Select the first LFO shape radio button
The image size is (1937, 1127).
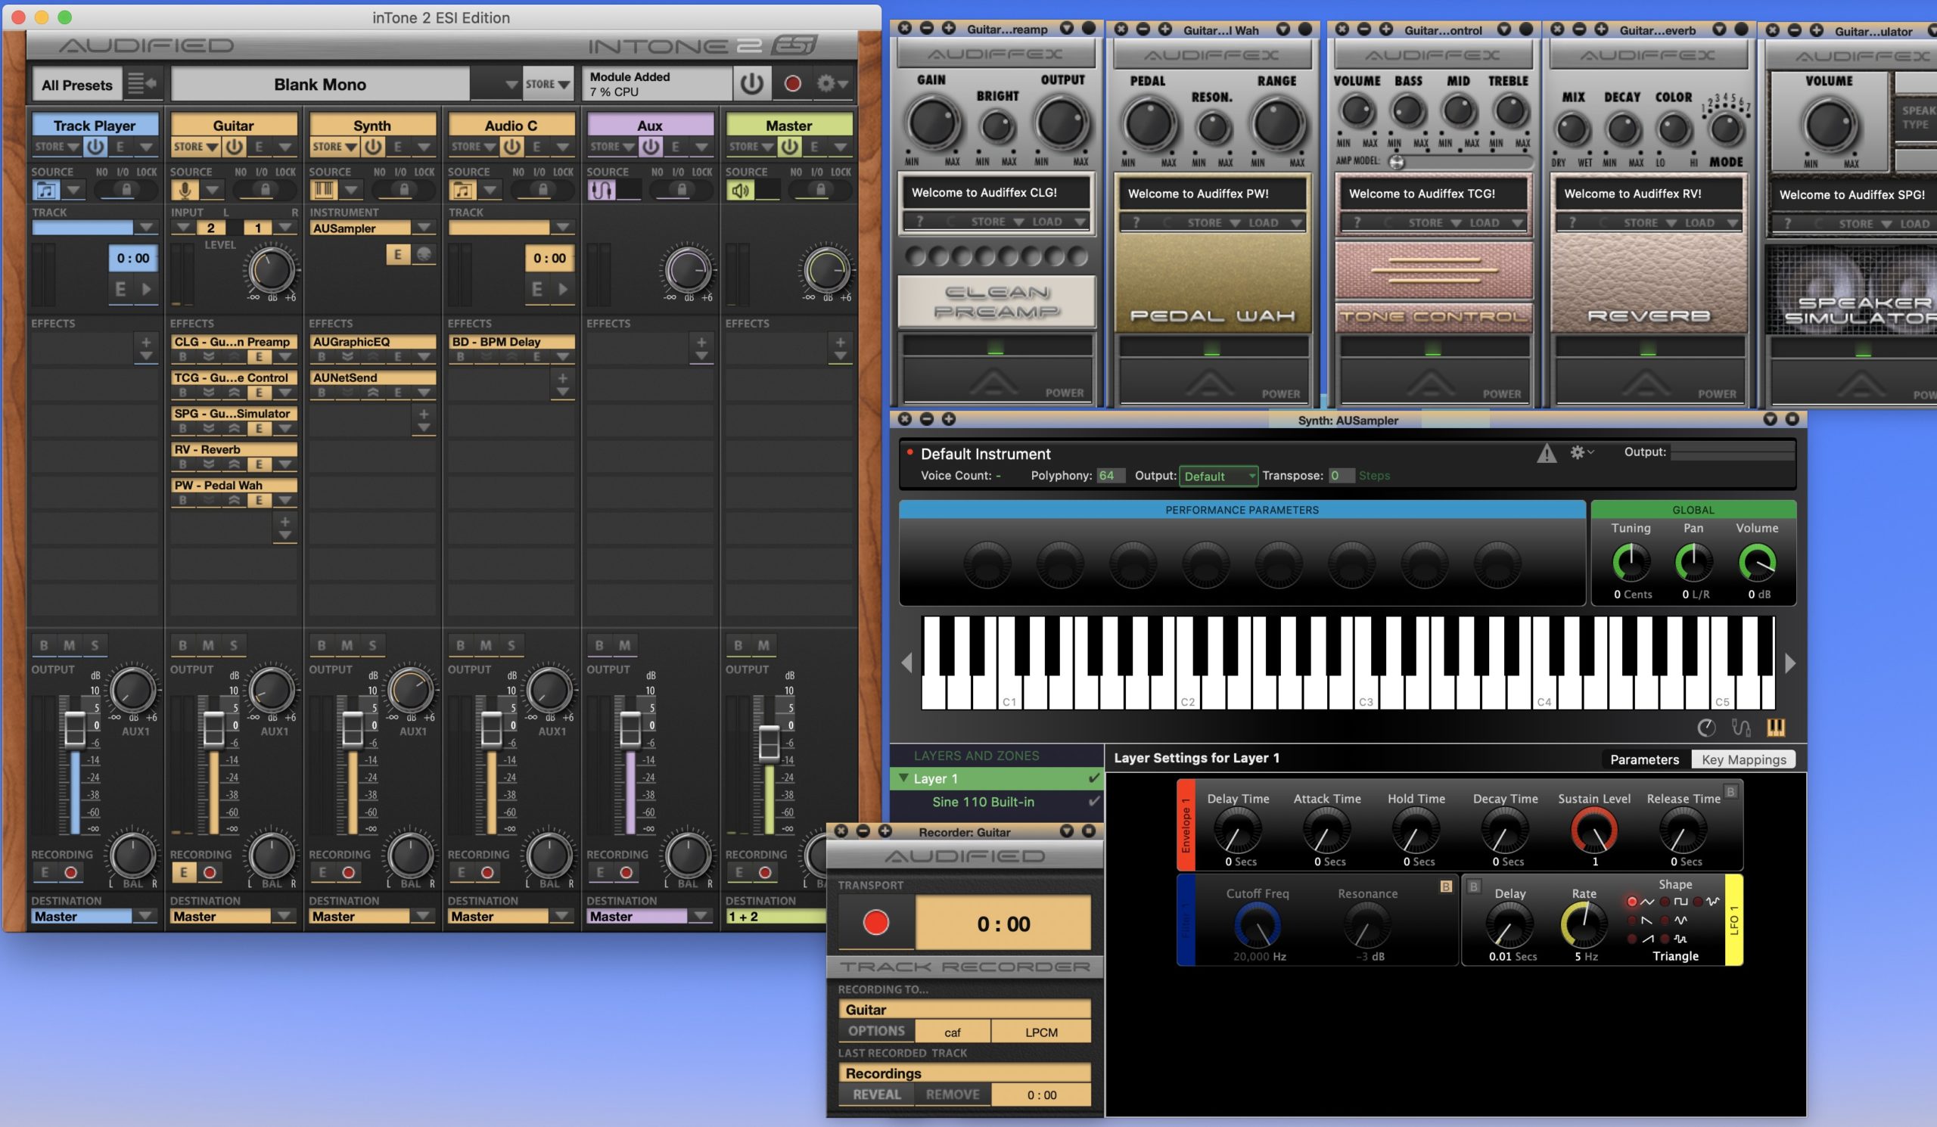point(1631,901)
